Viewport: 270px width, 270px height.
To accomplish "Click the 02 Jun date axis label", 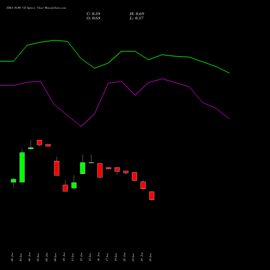I will pos(12,257).
